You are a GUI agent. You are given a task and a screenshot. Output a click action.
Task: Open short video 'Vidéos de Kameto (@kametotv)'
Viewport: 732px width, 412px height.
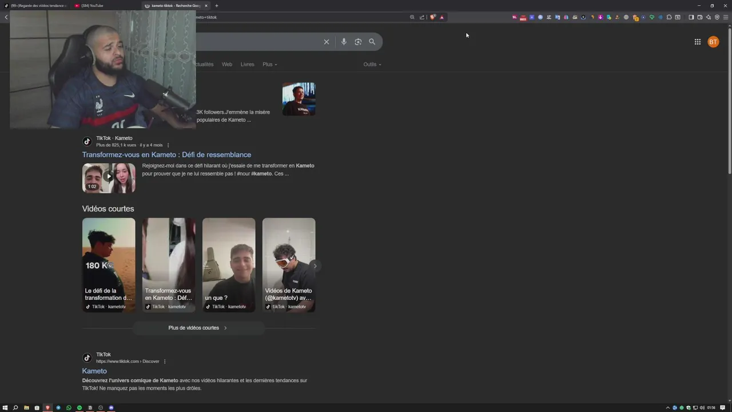289,265
